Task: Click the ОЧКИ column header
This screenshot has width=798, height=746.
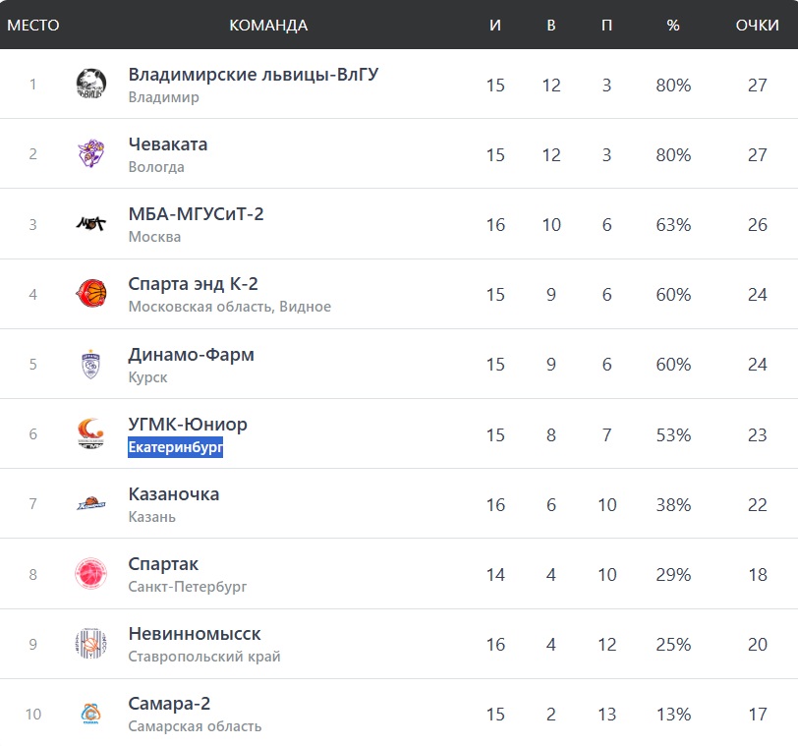Action: coord(757,25)
